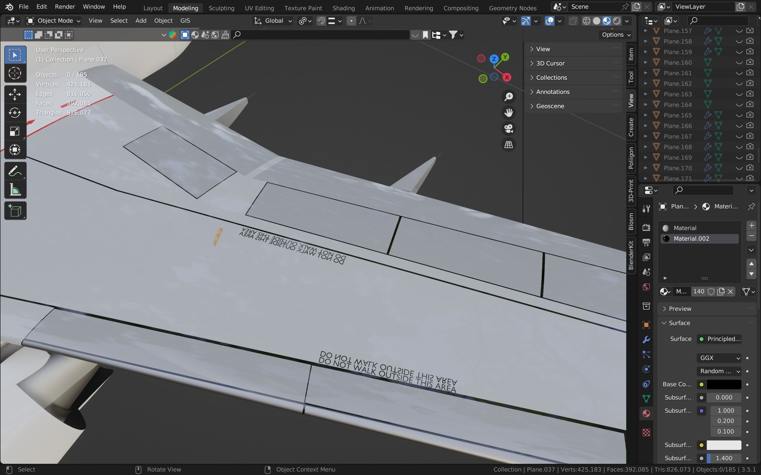Screen dimensions: 761x475
Task: Open the Tool properties tab
Action: click(x=646, y=208)
